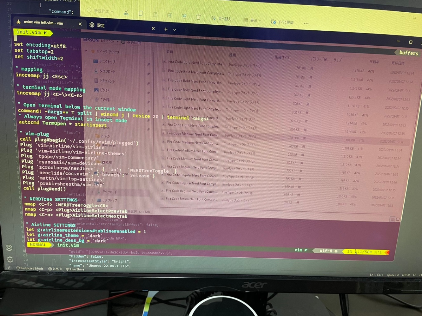Open ピクチャ in Quick Access list
This screenshot has height=316, width=422.
(102, 90)
